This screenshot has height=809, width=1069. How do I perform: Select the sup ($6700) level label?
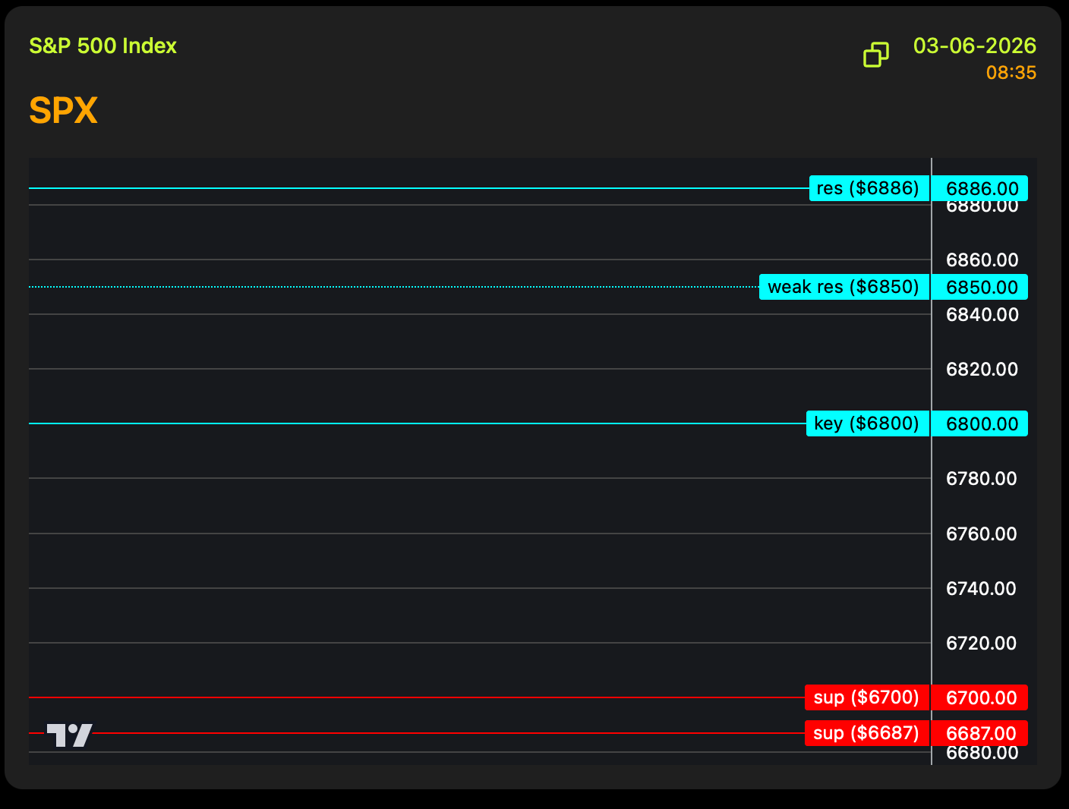[x=866, y=697]
